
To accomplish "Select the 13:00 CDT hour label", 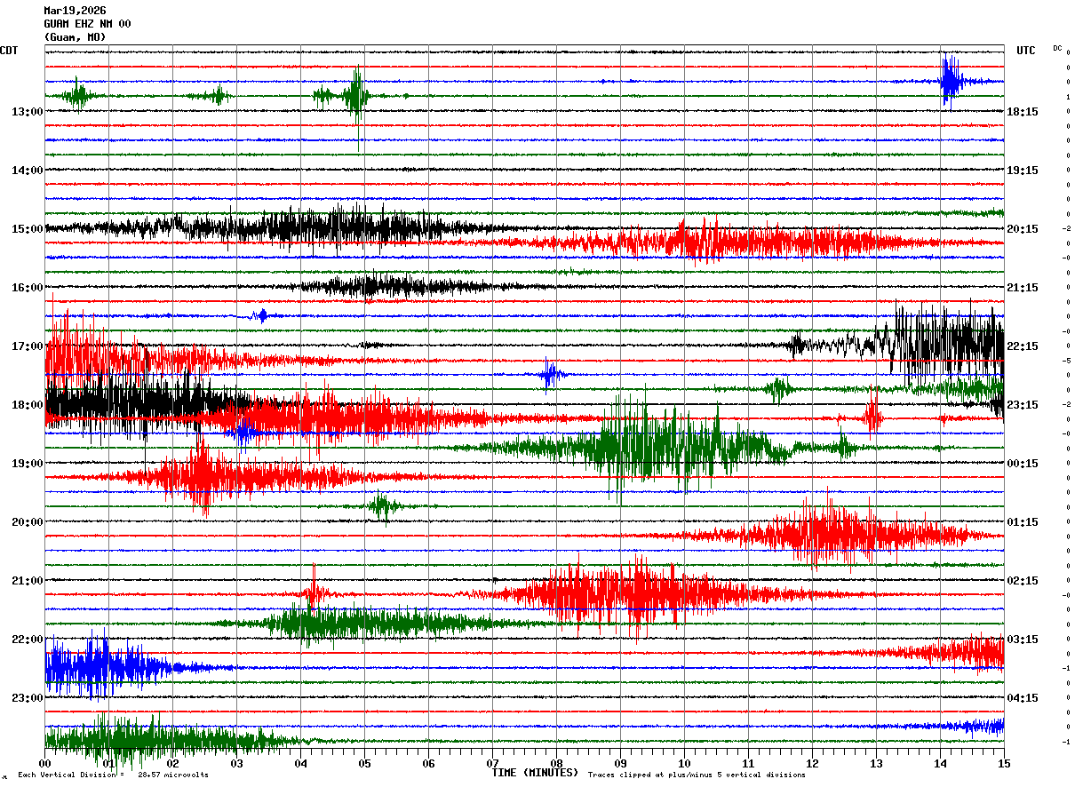I will click(x=28, y=112).
